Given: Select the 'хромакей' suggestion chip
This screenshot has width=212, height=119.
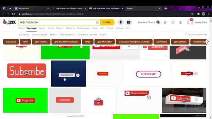Looking at the screenshot, I should pos(162,42).
